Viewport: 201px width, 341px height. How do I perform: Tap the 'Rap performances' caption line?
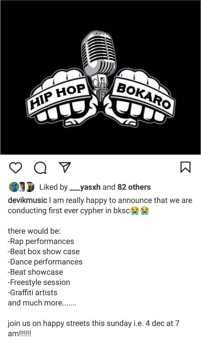[41, 241]
